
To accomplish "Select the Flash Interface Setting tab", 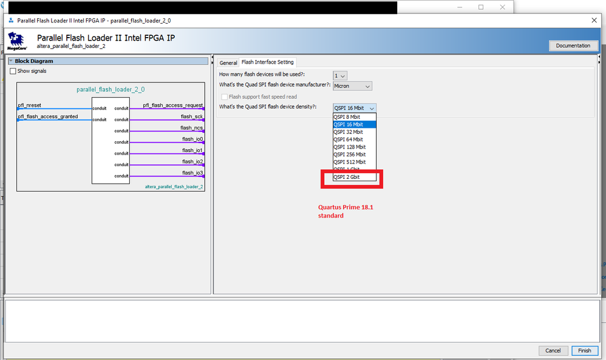I will tap(267, 62).
